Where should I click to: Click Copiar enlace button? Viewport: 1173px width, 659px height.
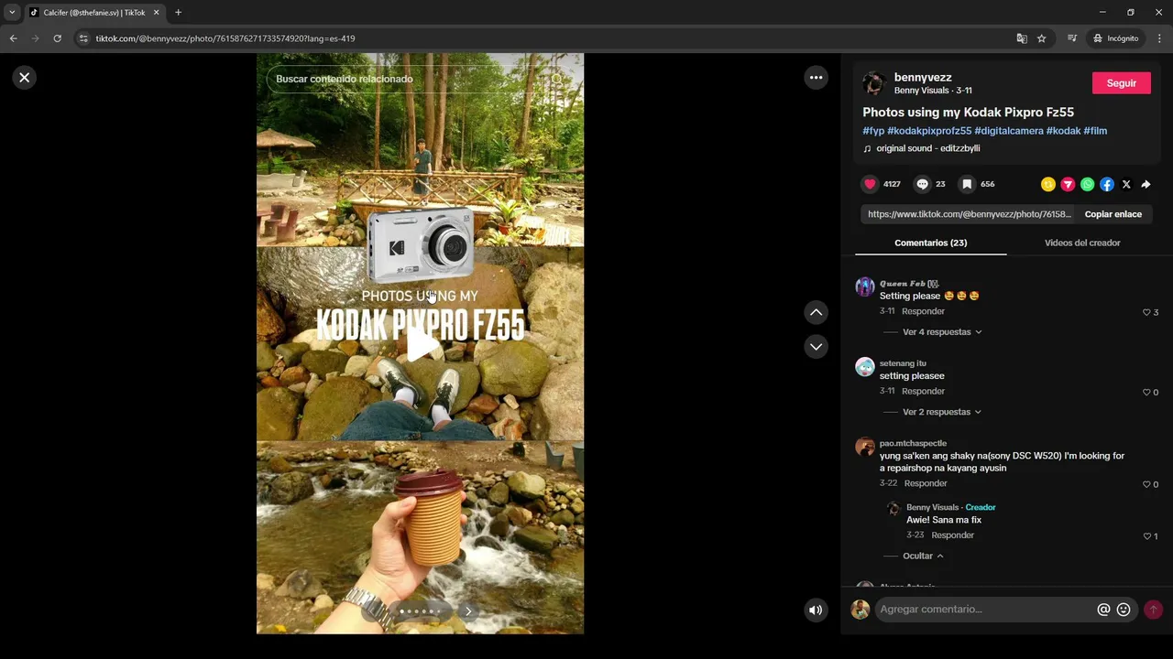(1113, 214)
